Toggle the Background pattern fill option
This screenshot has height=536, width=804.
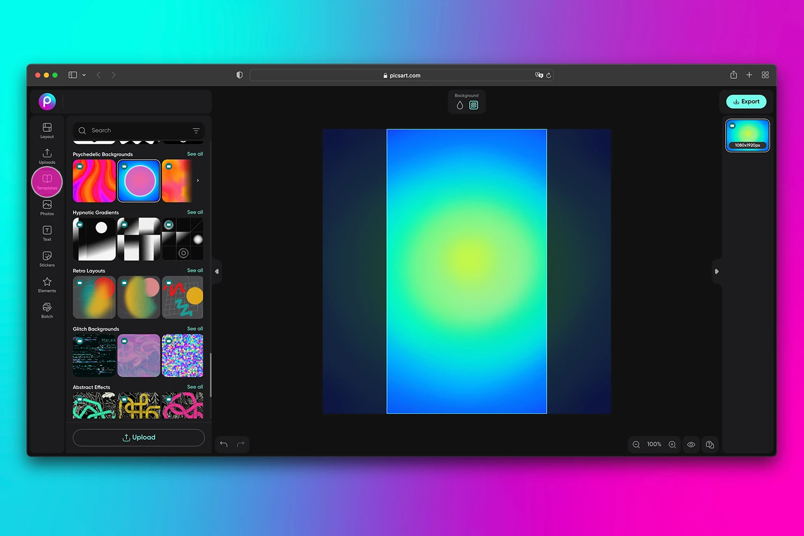click(x=473, y=105)
